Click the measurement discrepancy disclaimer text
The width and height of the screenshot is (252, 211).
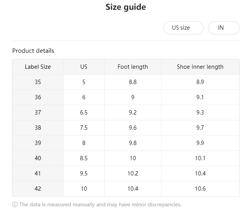(100, 204)
